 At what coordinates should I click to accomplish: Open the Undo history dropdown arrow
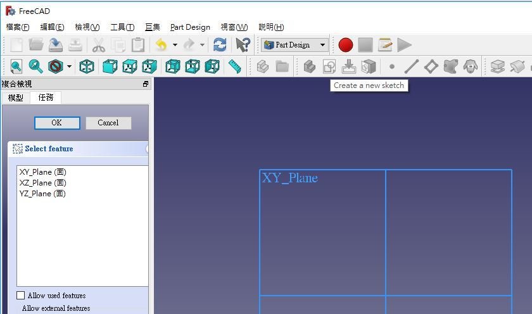(175, 45)
